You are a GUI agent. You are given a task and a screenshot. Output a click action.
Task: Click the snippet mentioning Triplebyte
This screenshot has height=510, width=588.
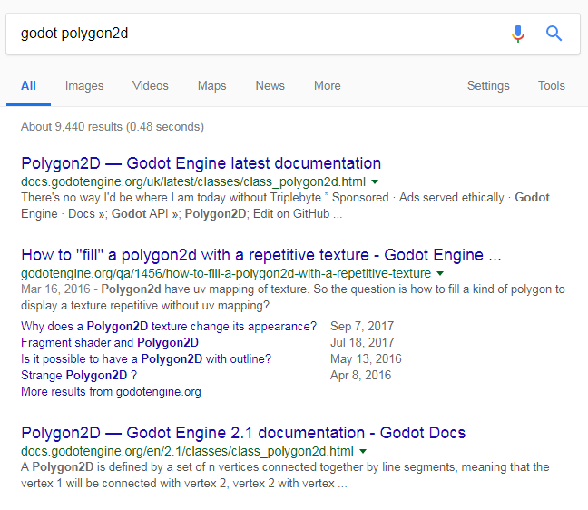(x=285, y=205)
